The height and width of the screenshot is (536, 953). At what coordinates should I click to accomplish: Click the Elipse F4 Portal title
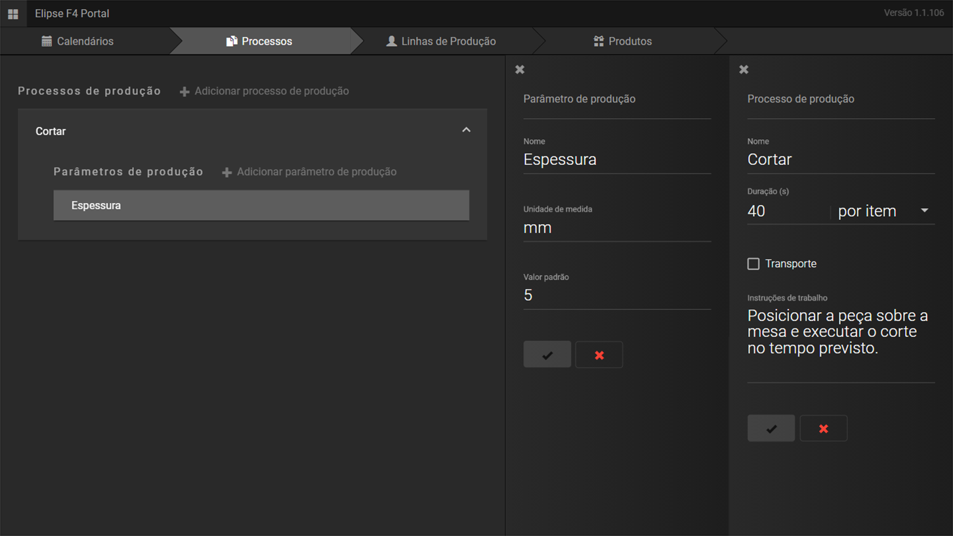72,13
